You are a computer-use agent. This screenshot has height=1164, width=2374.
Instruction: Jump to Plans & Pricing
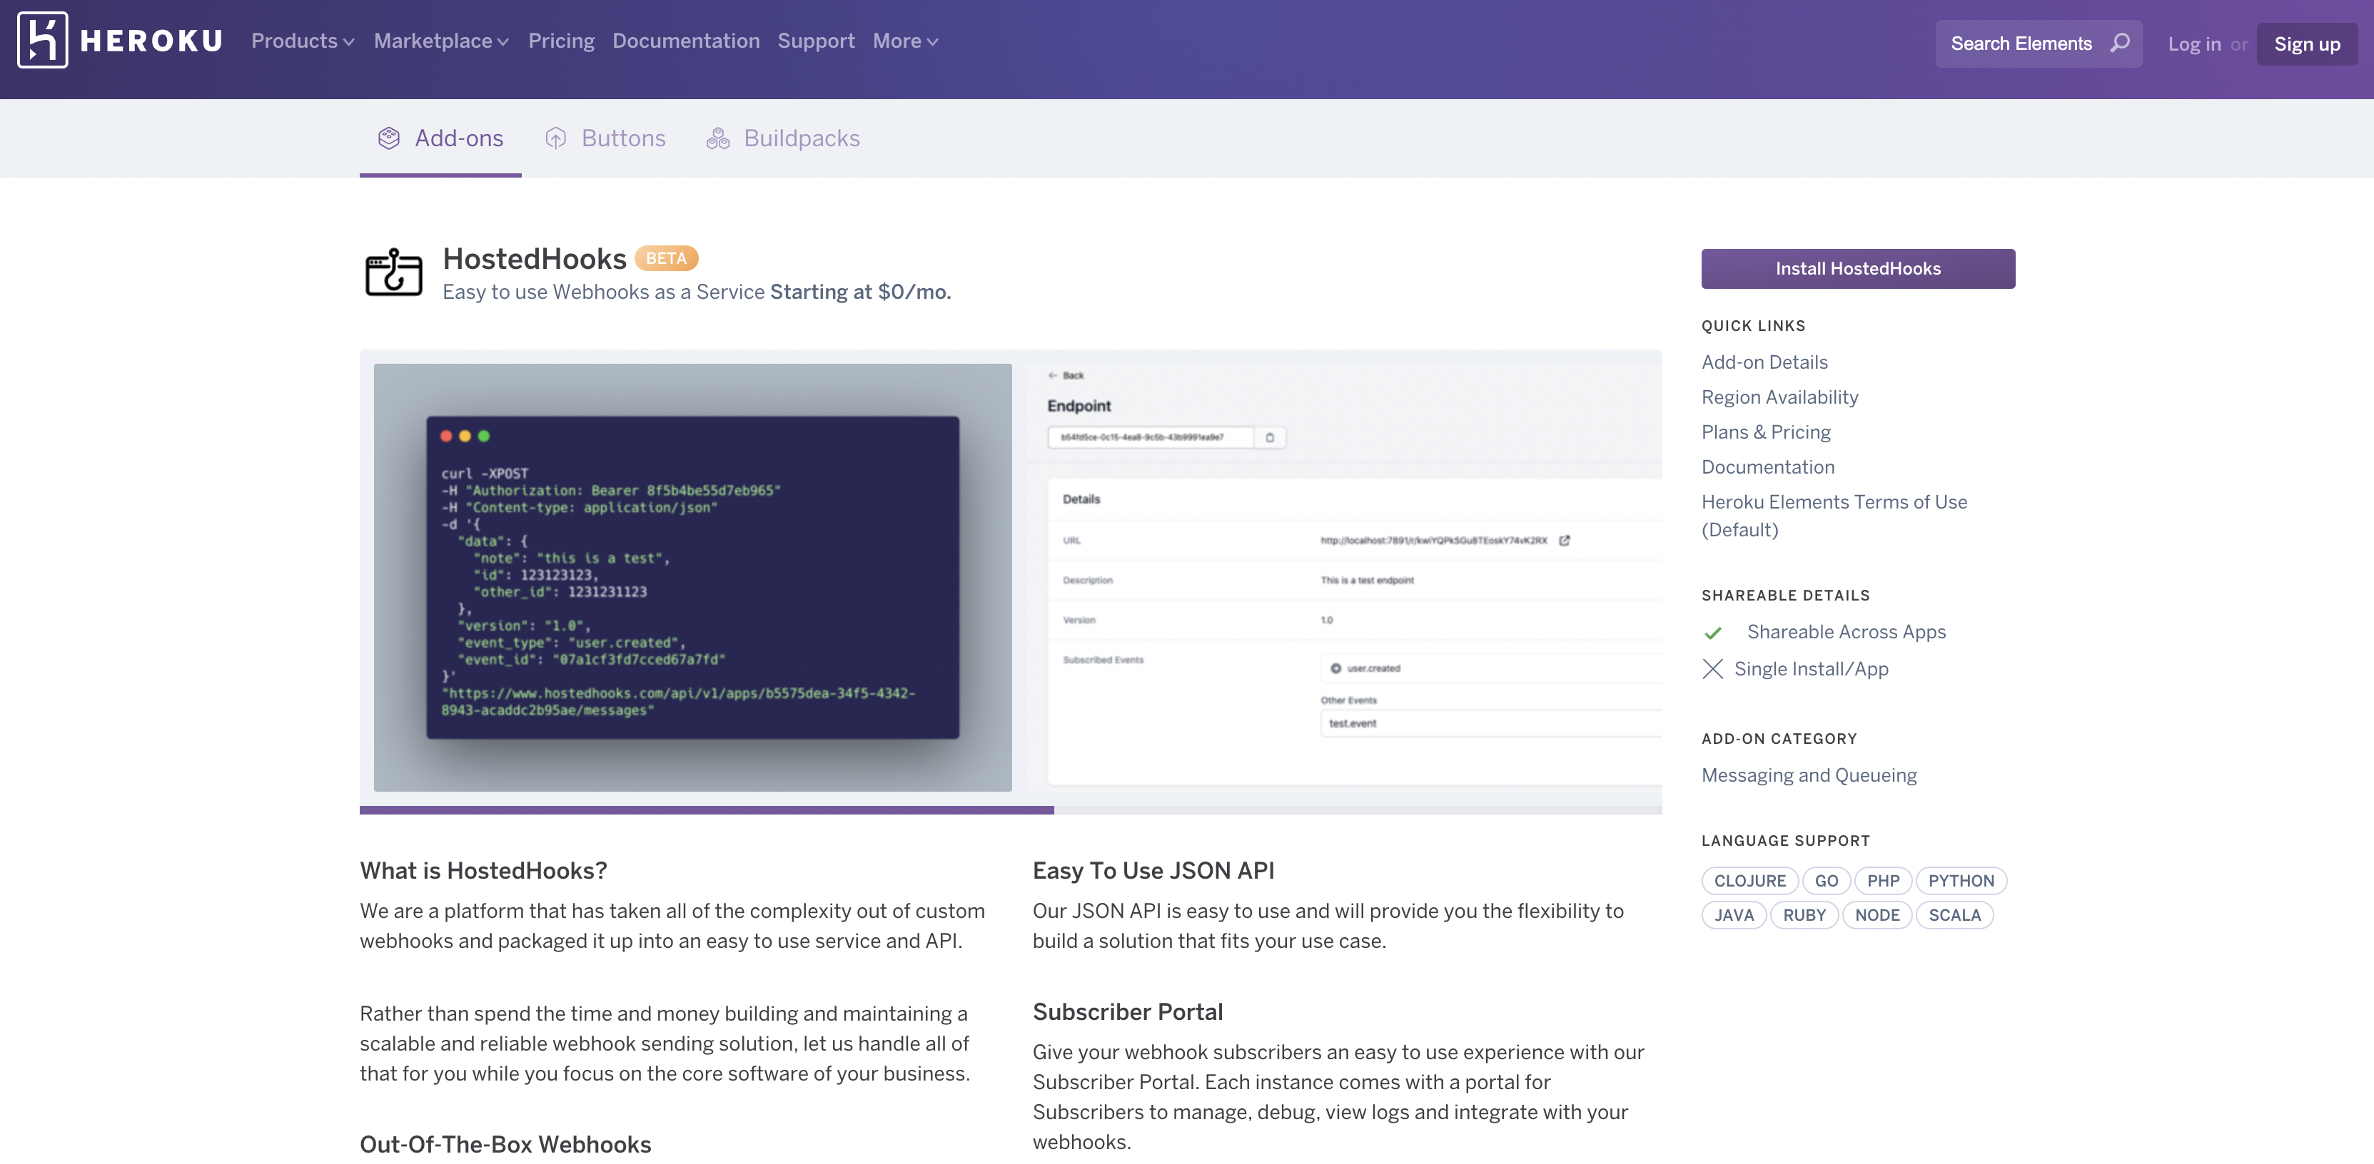pyautogui.click(x=1766, y=432)
